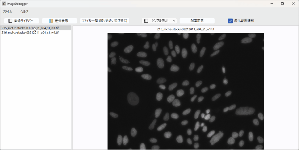The width and height of the screenshot is (299, 150).
Task: Minimize the ImageDebugger window
Action: 272,4
